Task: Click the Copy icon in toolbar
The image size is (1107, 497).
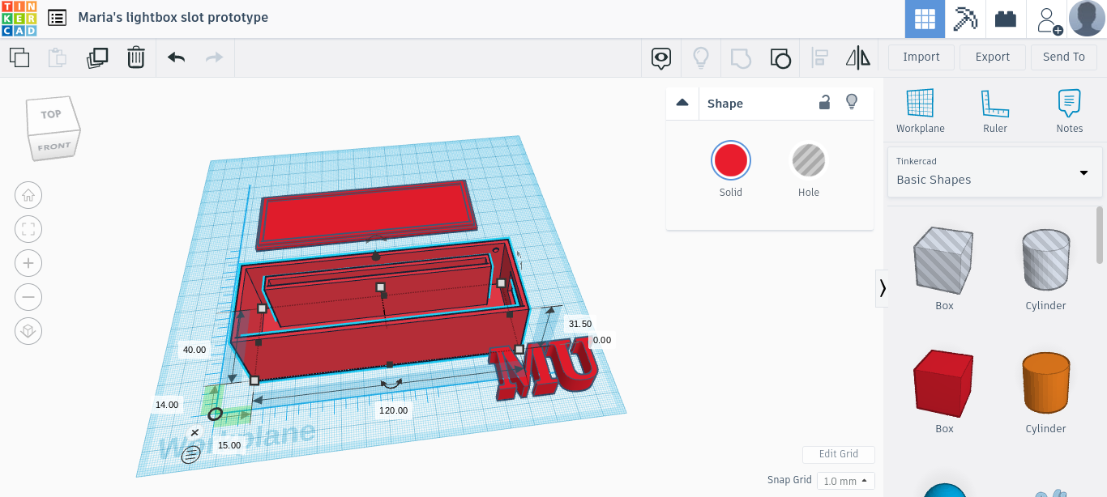Action: tap(19, 57)
